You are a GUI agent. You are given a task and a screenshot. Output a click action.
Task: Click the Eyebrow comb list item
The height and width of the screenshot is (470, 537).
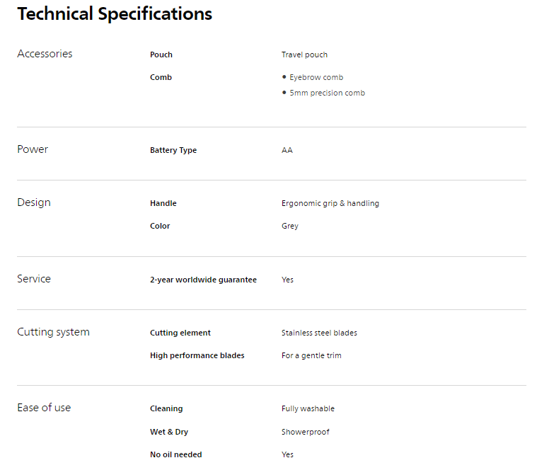[316, 77]
